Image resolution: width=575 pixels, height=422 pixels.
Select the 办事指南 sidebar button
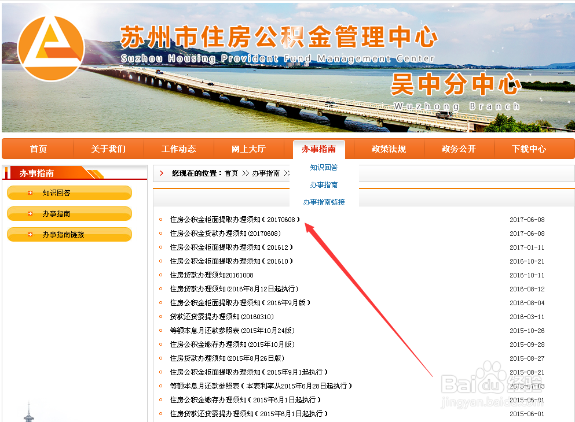pyautogui.click(x=69, y=214)
